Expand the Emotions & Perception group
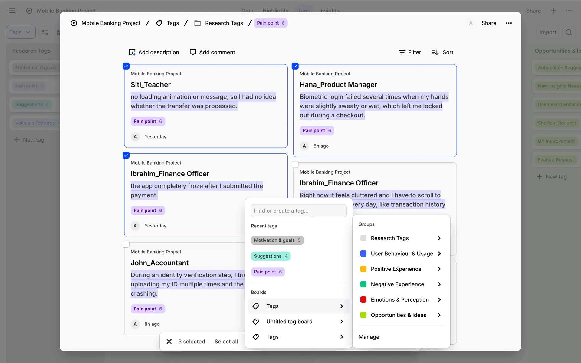 click(x=439, y=299)
